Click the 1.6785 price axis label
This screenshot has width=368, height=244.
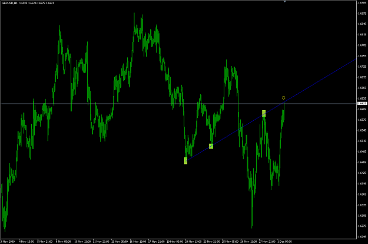(362, 45)
